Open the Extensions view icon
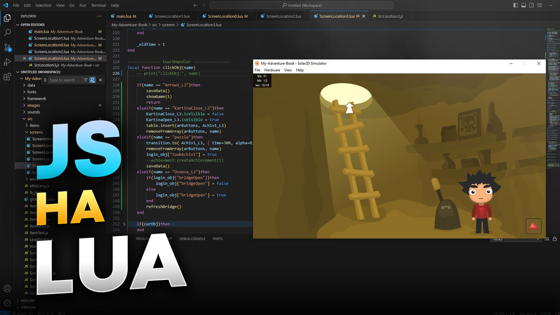 [7, 77]
